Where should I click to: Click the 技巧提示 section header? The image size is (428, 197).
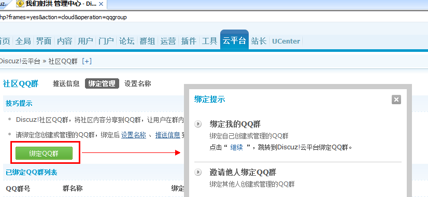point(19,103)
